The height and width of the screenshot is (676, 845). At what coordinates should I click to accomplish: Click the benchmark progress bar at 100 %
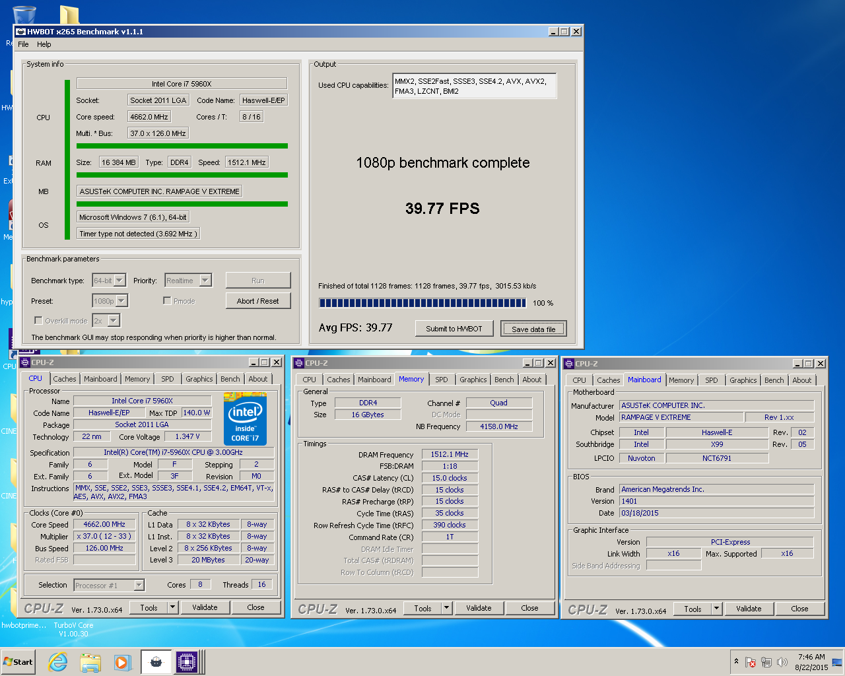pos(422,303)
